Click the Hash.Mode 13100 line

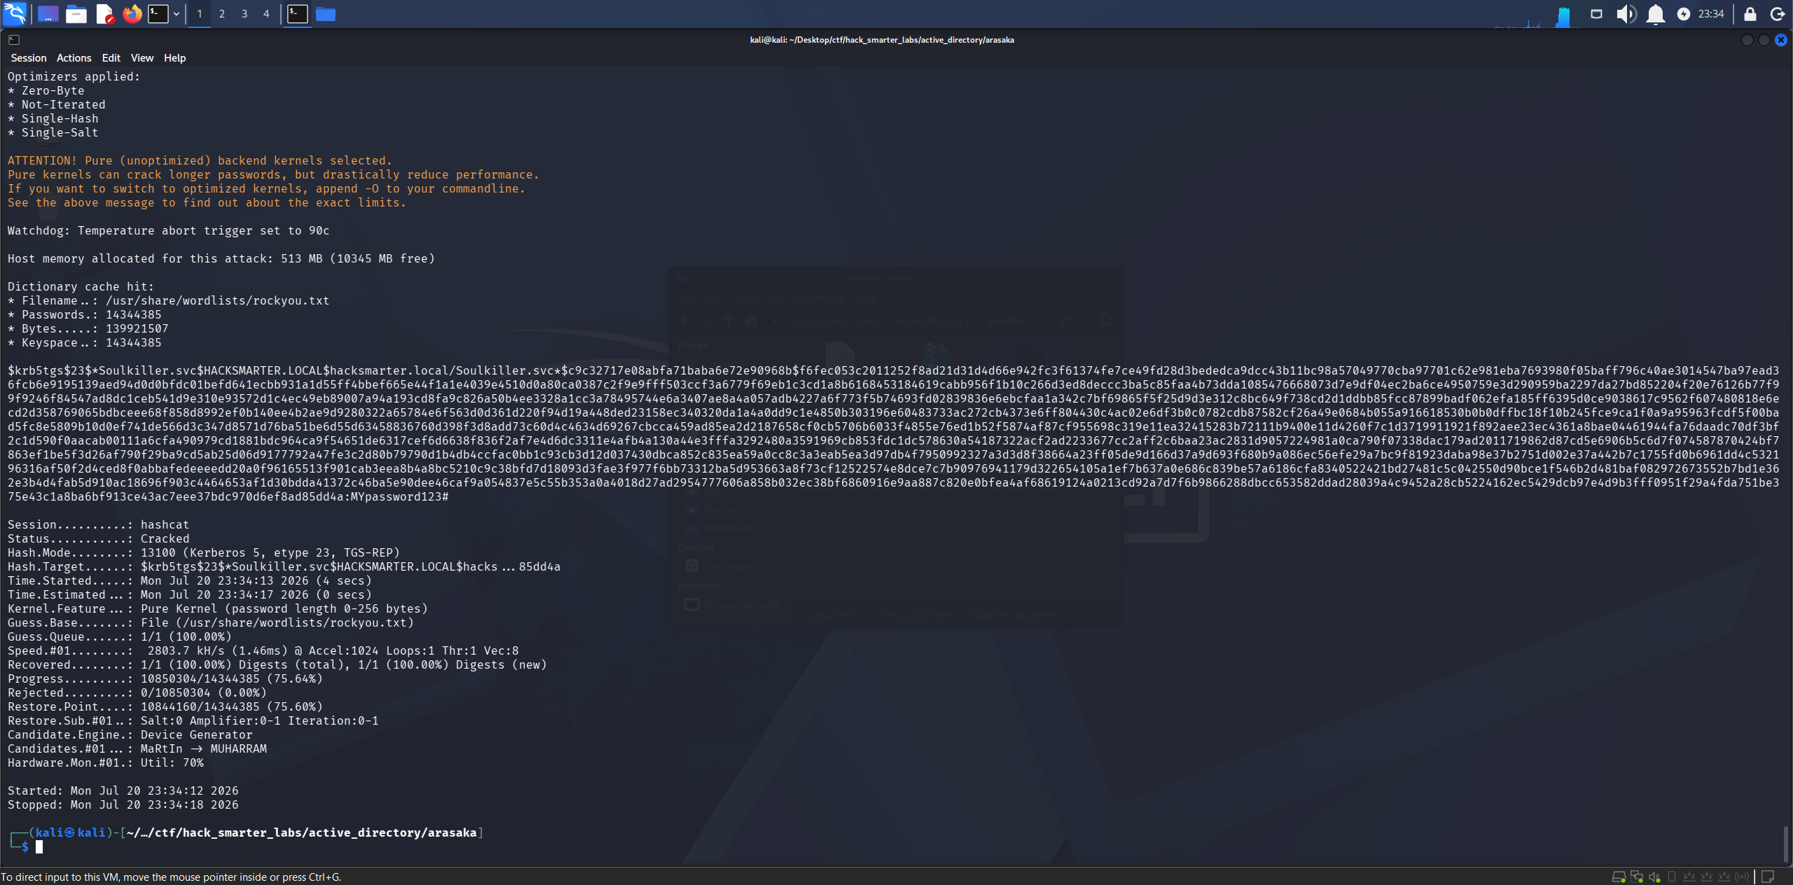[204, 552]
